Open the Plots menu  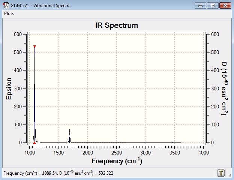(x=9, y=13)
